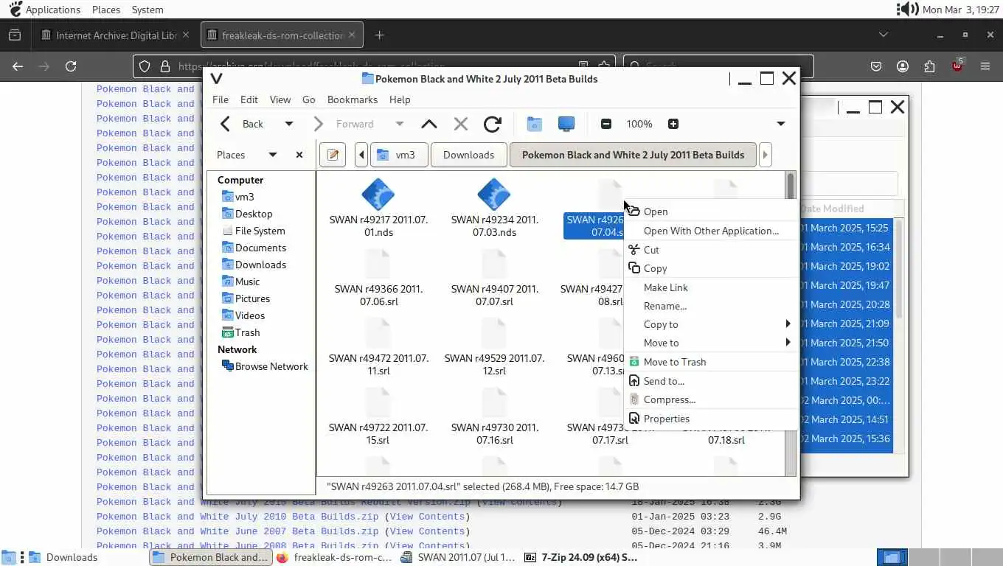
Task: Select the Downloads path button
Action: click(468, 155)
